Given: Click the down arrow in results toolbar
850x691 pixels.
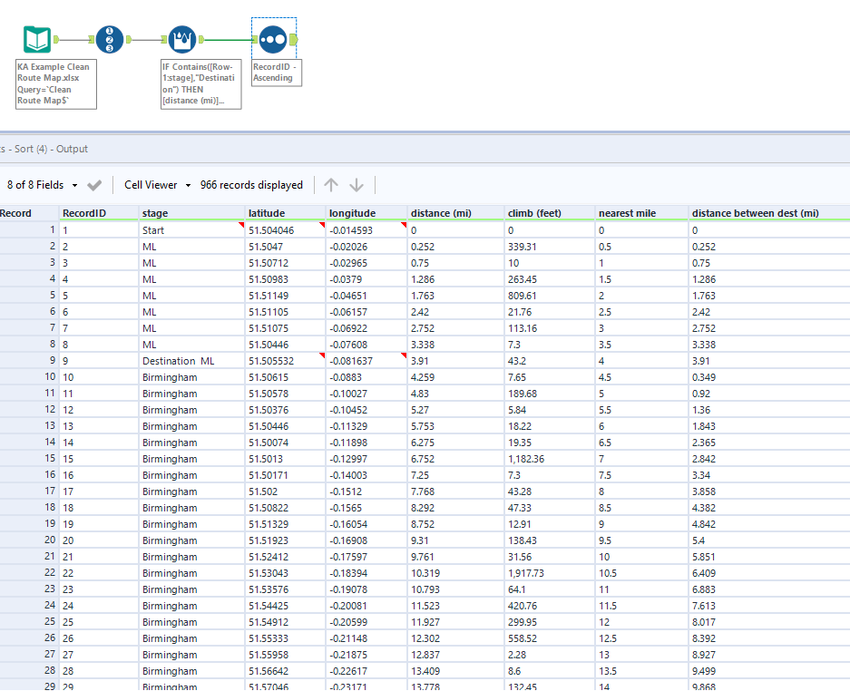Looking at the screenshot, I should [x=357, y=185].
